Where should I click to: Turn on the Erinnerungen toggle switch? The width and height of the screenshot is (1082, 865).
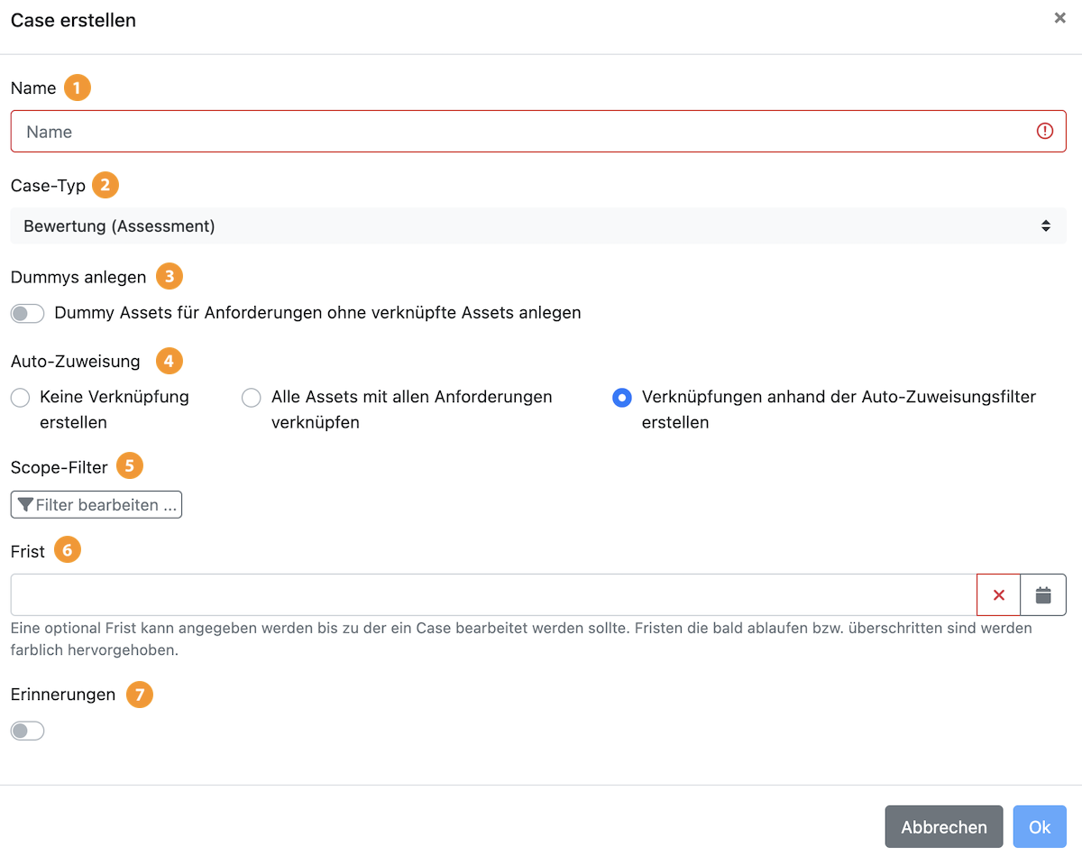(x=27, y=731)
